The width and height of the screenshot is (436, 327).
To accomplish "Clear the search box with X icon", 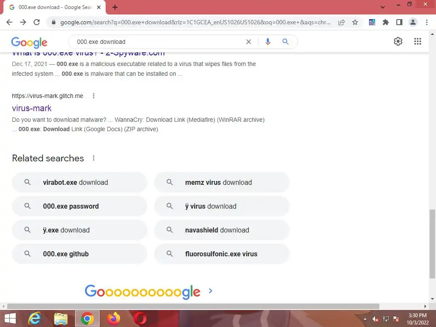I will coord(249,42).
